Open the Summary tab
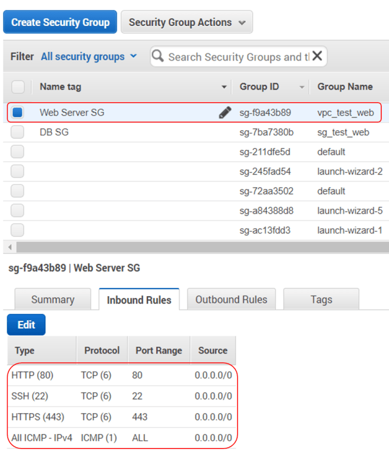389x462 pixels. click(52, 300)
